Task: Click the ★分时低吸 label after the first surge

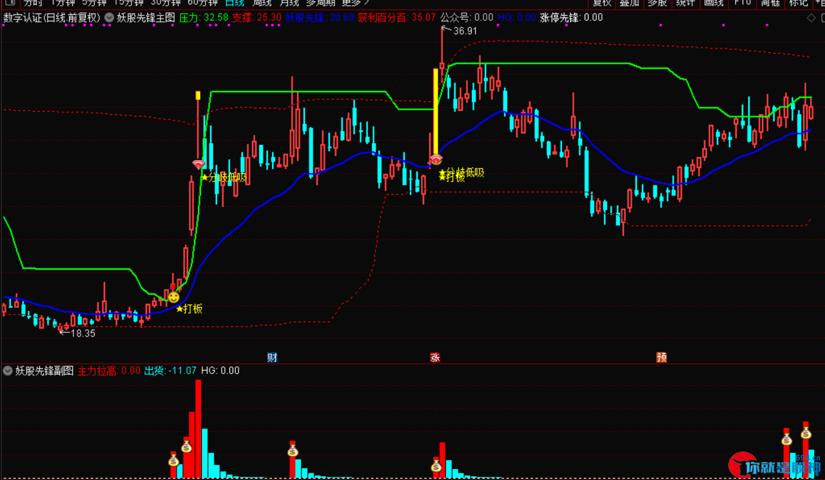Action: tap(224, 177)
